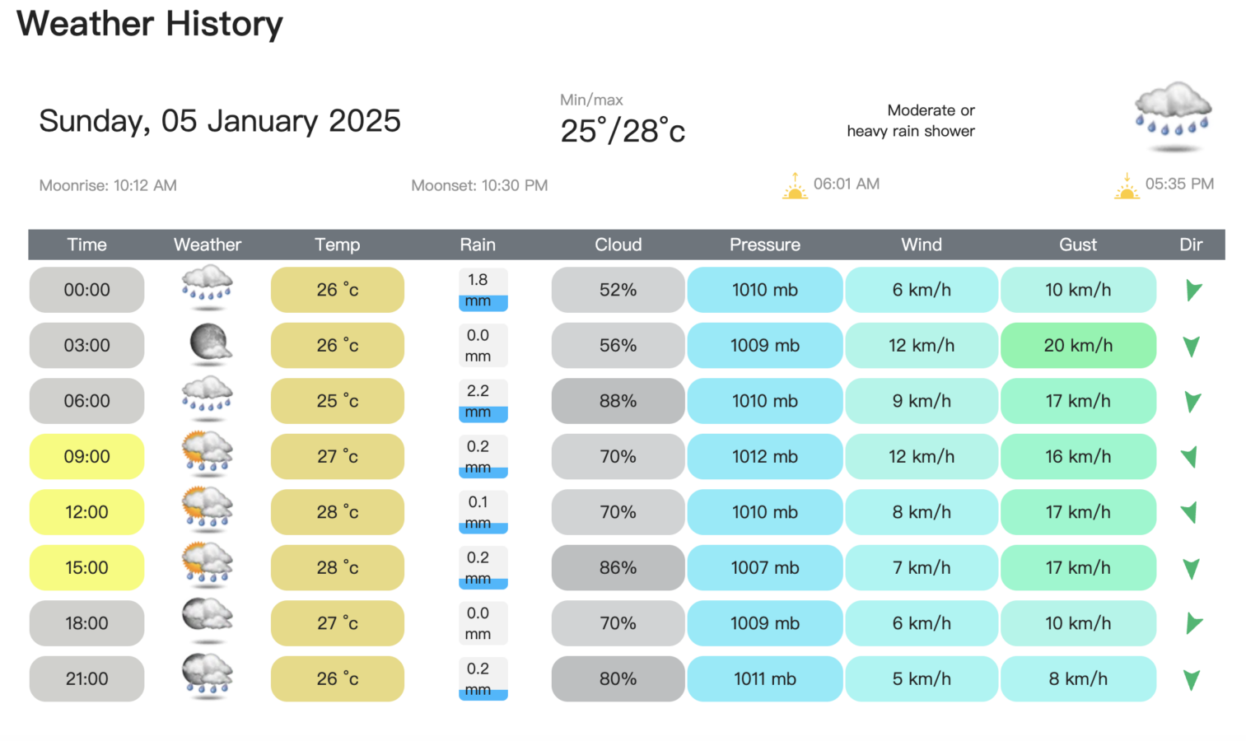Click the wind direction arrow for 18:00

[x=1192, y=623]
